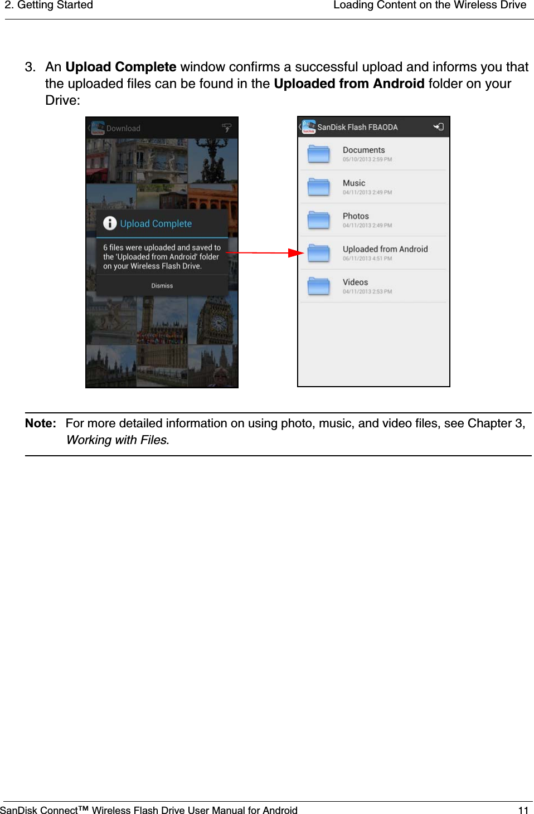This screenshot has width=534, height=814.
Task: Click the SanDisk app icon in Download header
Action: (x=98, y=128)
